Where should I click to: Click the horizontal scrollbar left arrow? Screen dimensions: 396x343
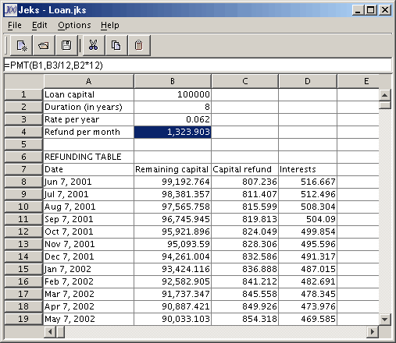[50, 331]
